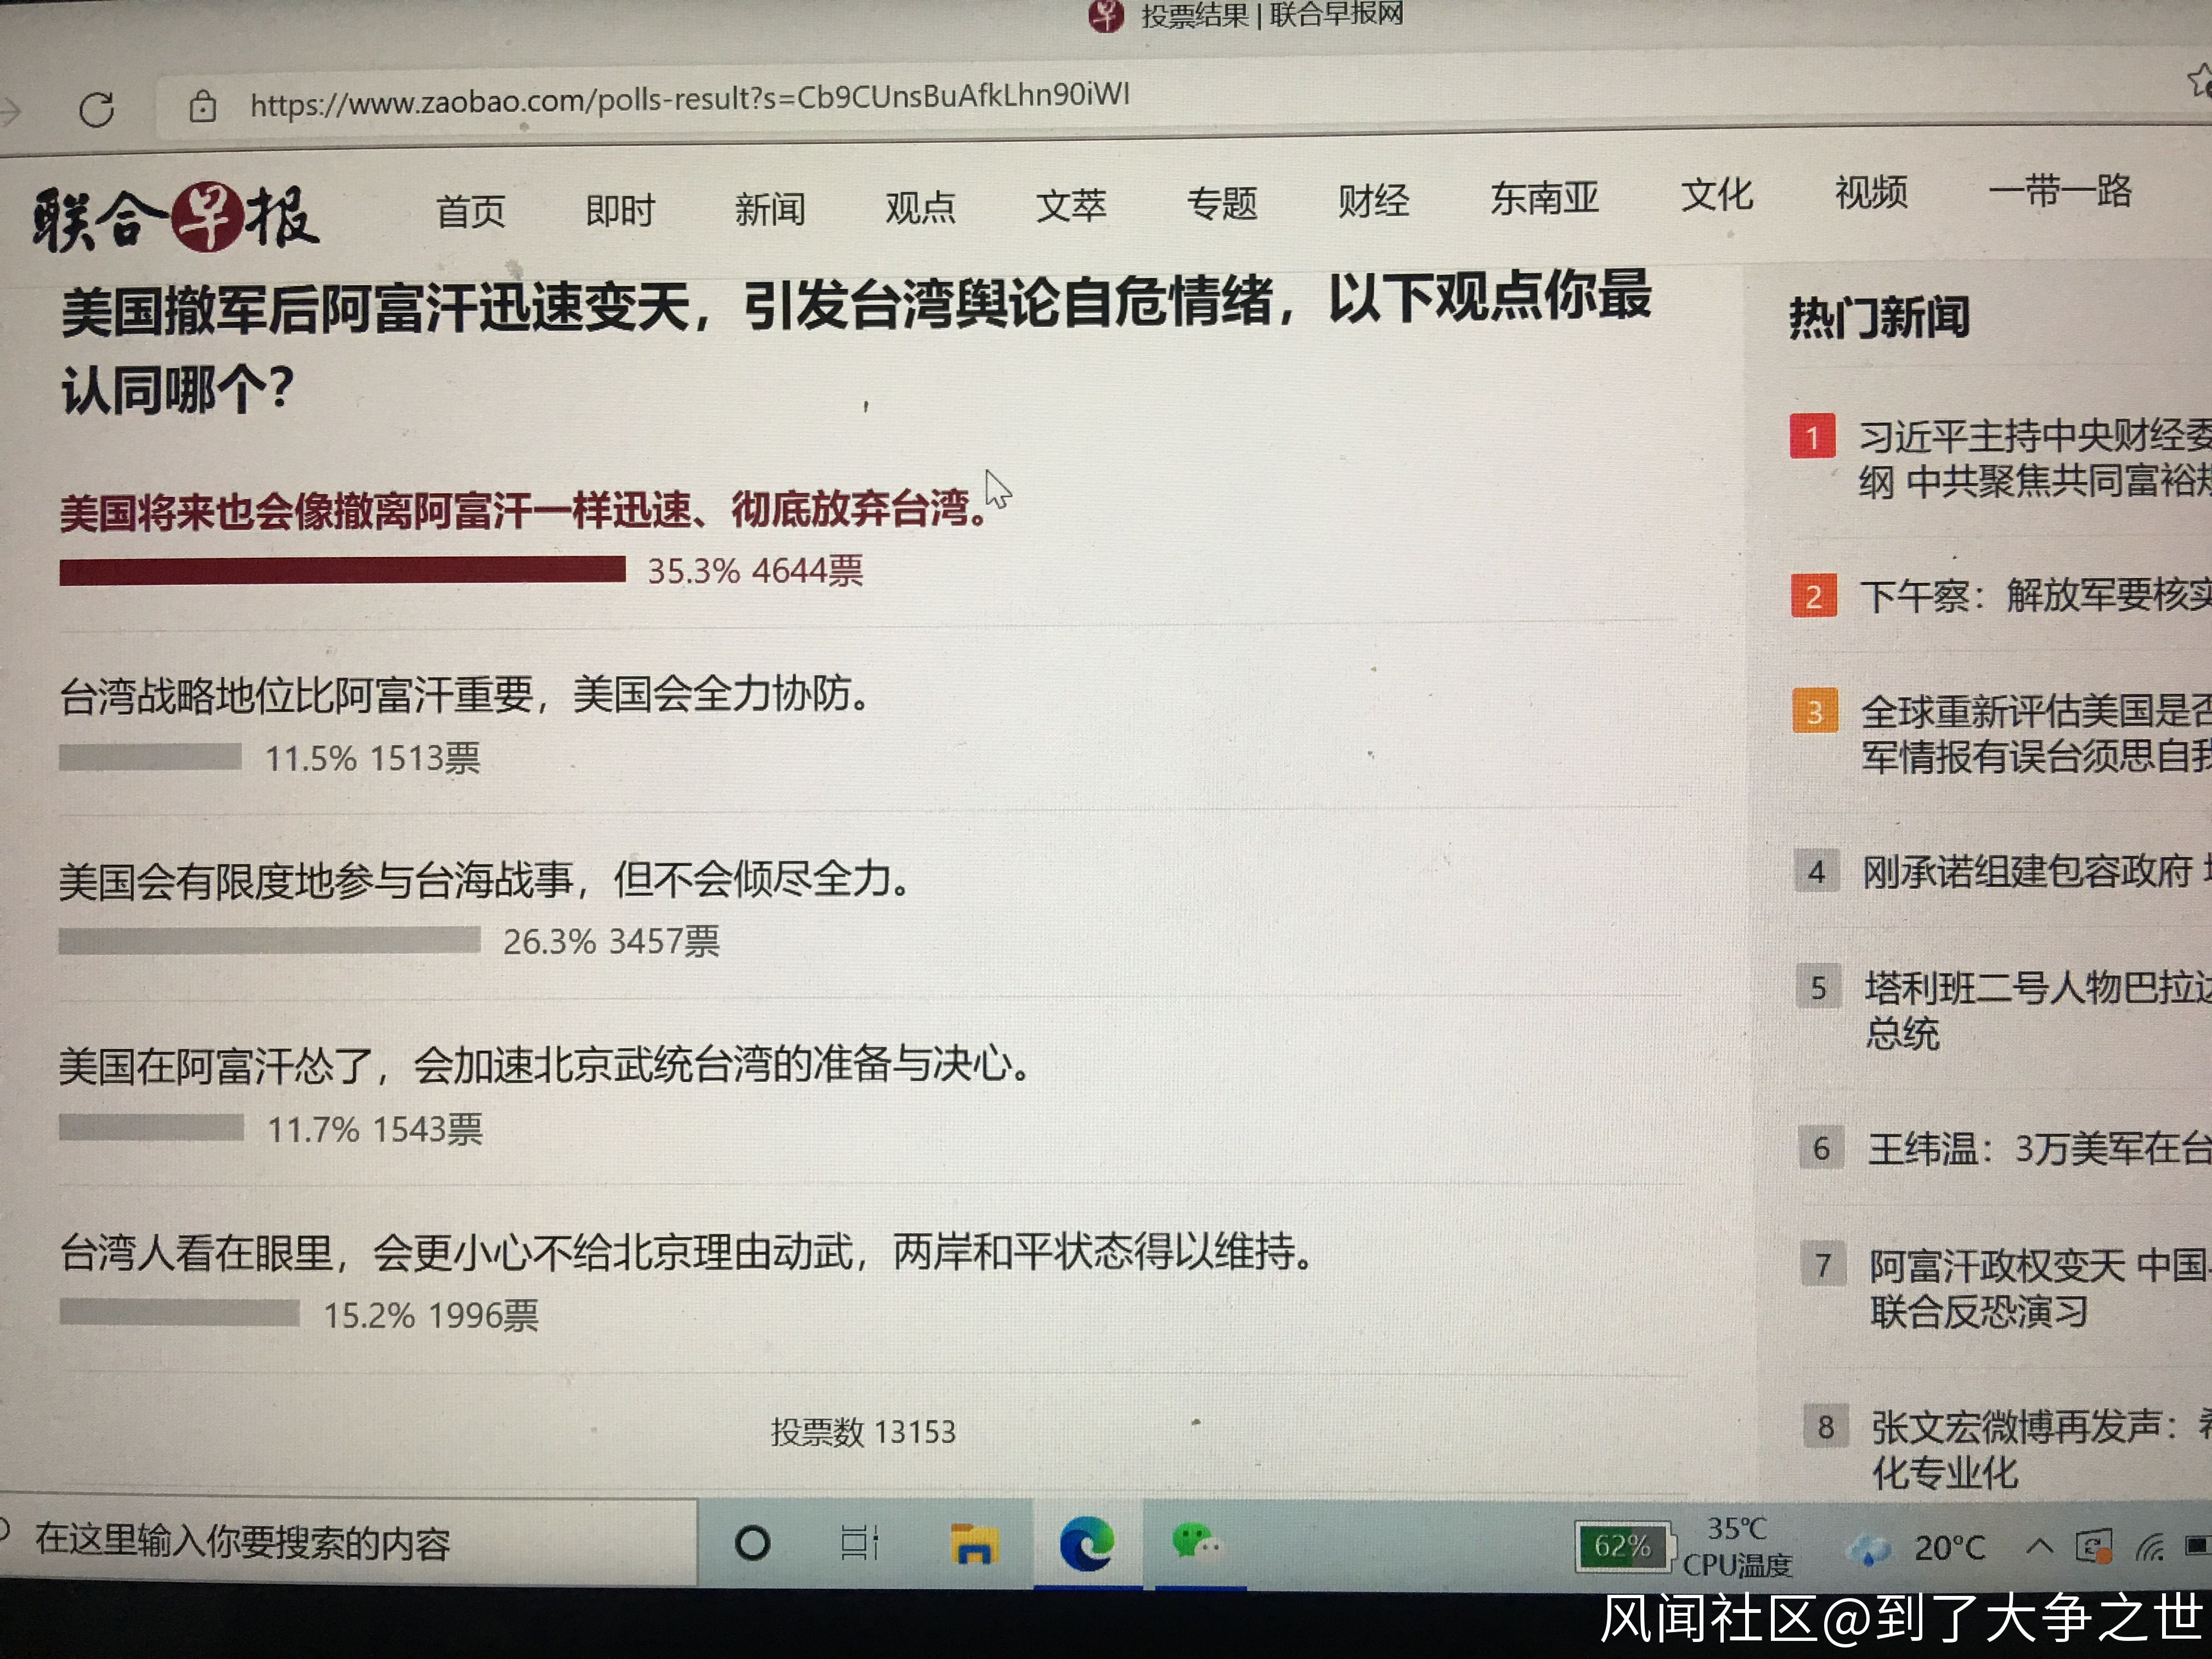2212x1659 pixels.
Task: Click the browser refresh icon
Action: (97, 109)
